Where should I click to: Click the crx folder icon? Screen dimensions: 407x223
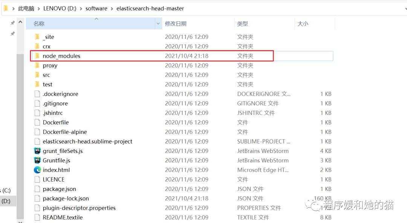(x=37, y=46)
